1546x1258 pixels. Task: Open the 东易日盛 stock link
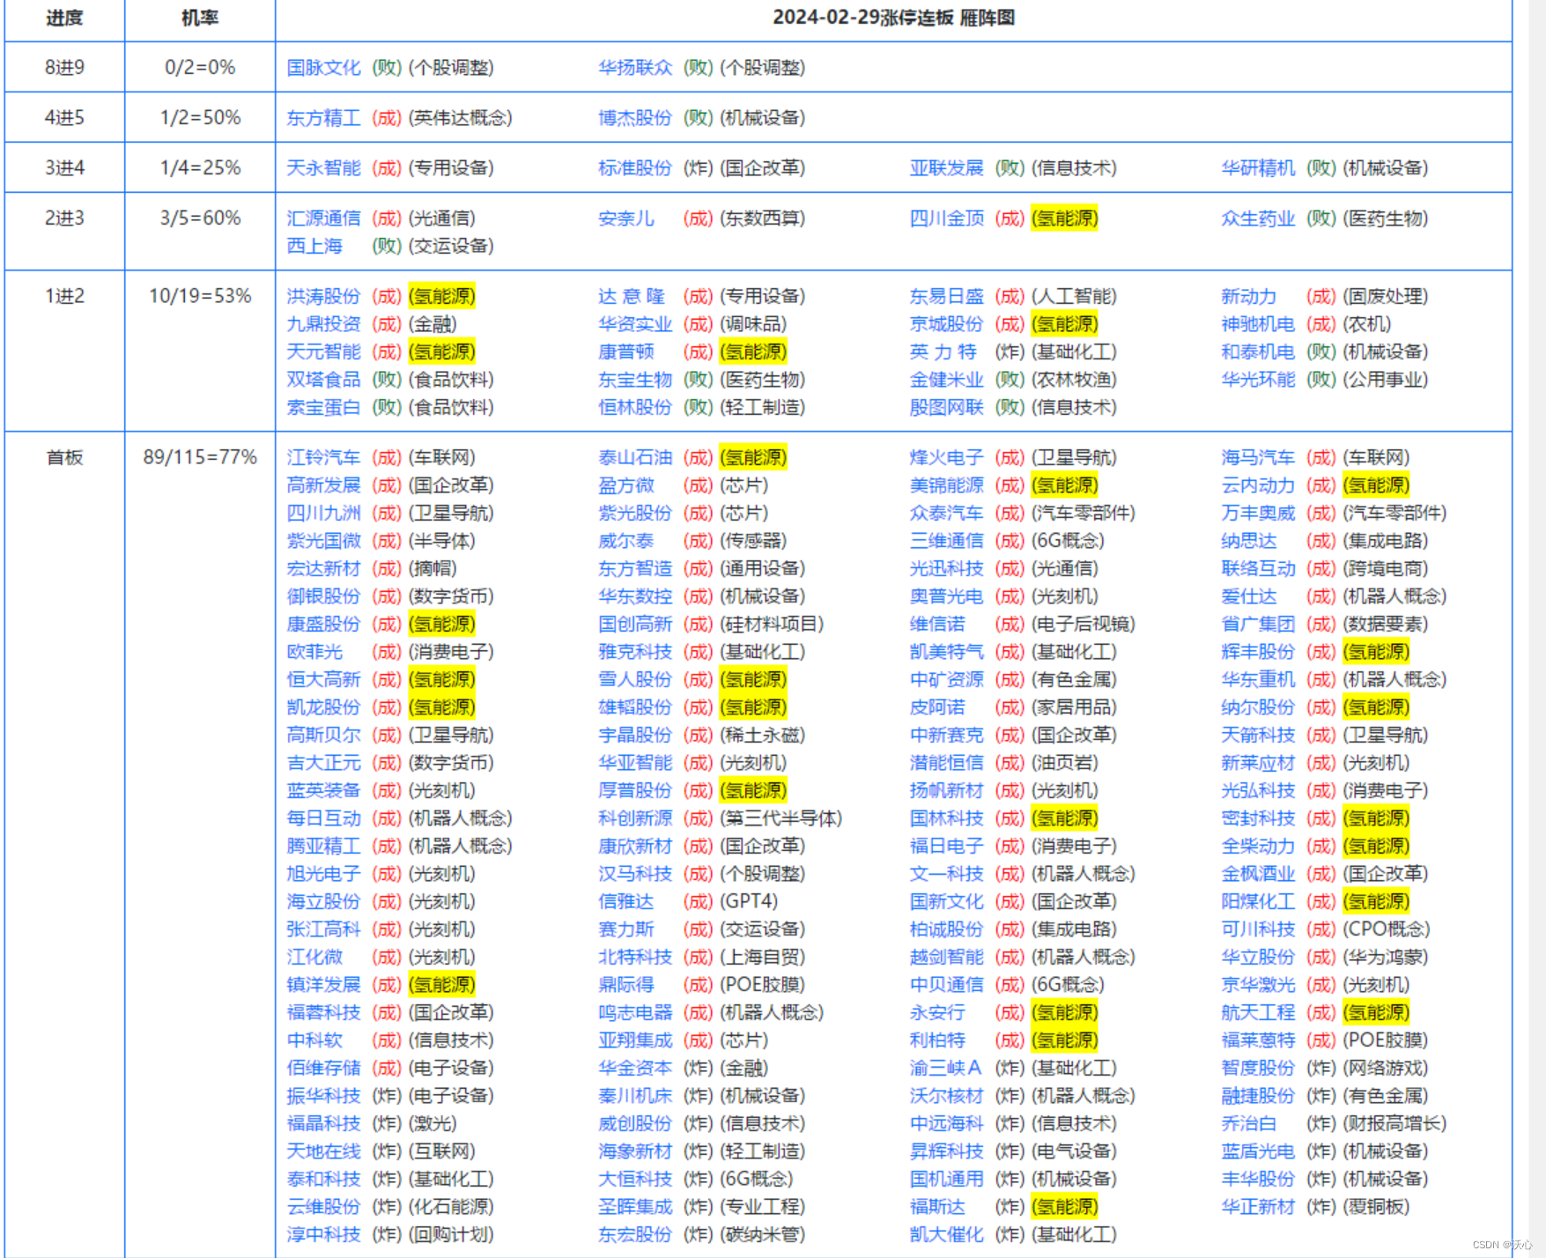click(946, 297)
